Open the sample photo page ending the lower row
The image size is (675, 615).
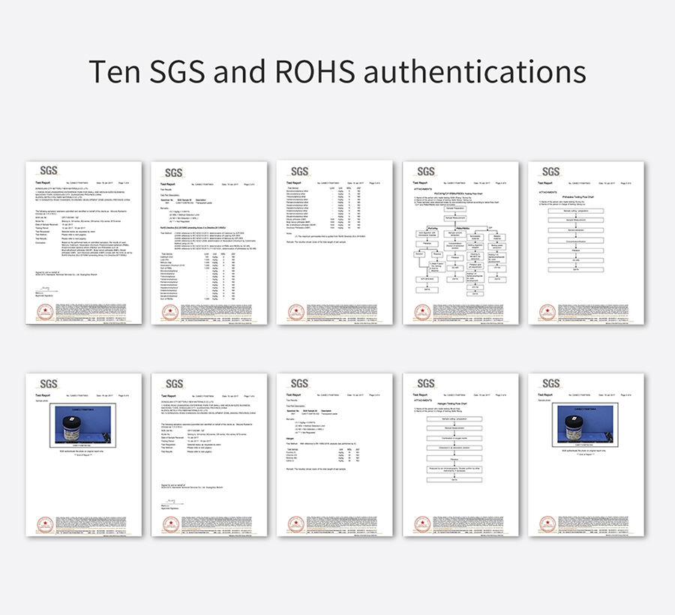pyautogui.click(x=586, y=455)
